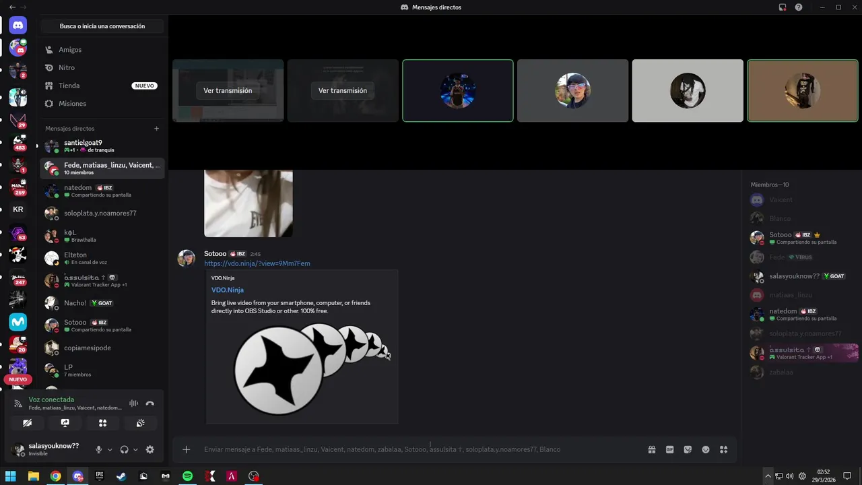
Task: Open the activities launcher button
Action: tap(102, 423)
